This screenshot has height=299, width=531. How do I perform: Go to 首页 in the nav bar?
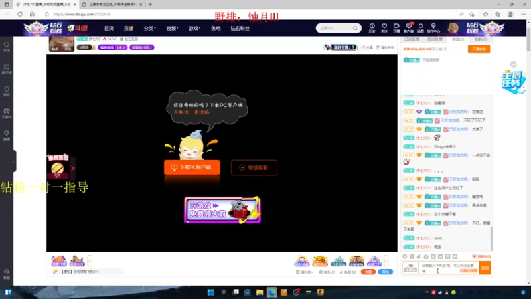click(109, 28)
